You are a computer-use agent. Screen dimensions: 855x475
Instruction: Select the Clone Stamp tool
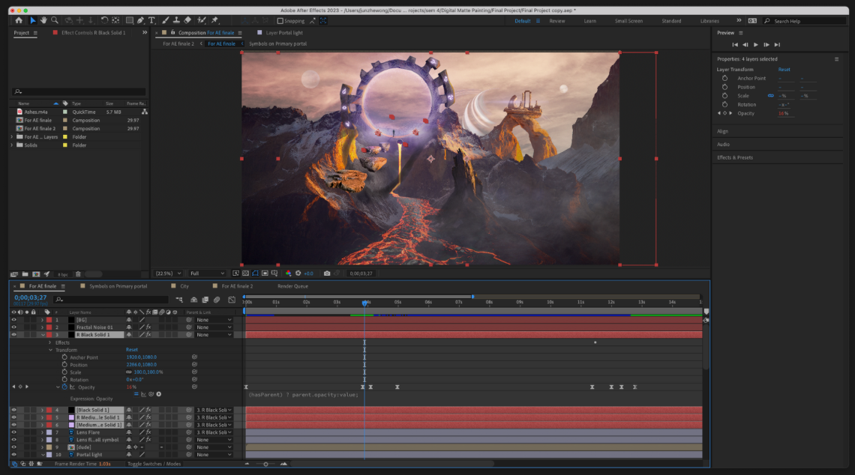click(x=176, y=20)
